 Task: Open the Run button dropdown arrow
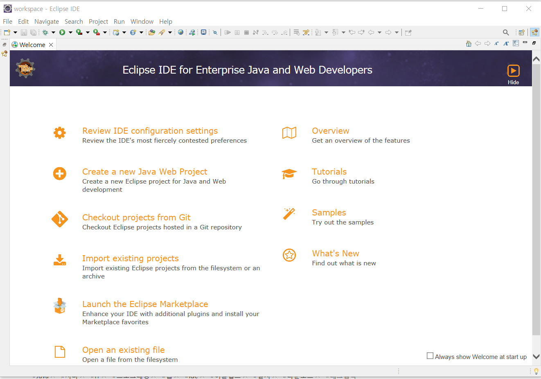pos(70,32)
